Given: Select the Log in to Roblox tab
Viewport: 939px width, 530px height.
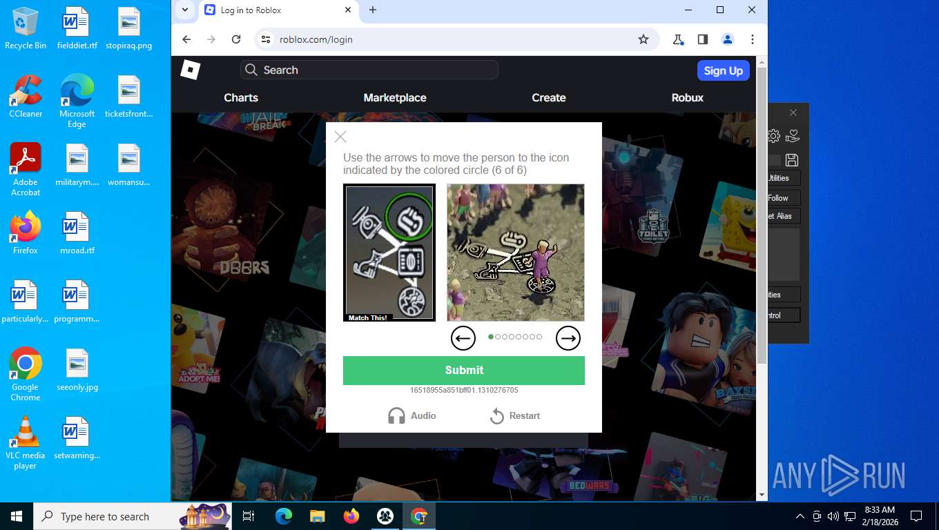Looking at the screenshot, I should click(x=278, y=10).
